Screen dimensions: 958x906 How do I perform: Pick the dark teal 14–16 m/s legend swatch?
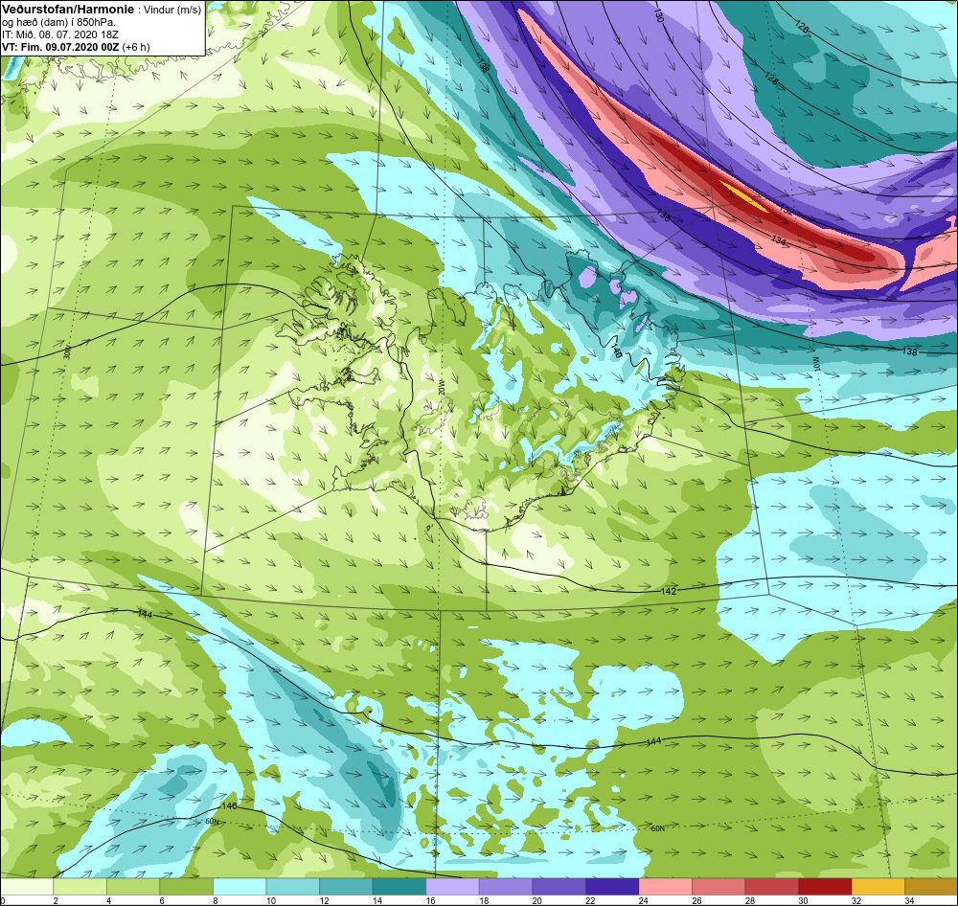(x=399, y=886)
